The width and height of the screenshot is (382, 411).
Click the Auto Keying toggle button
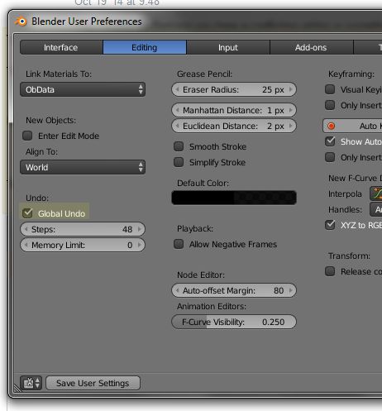point(352,126)
